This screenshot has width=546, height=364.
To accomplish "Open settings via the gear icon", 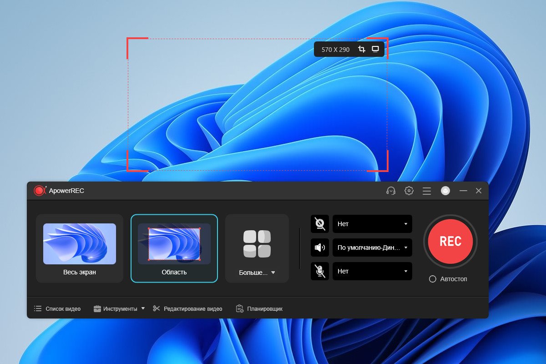I will coord(409,191).
